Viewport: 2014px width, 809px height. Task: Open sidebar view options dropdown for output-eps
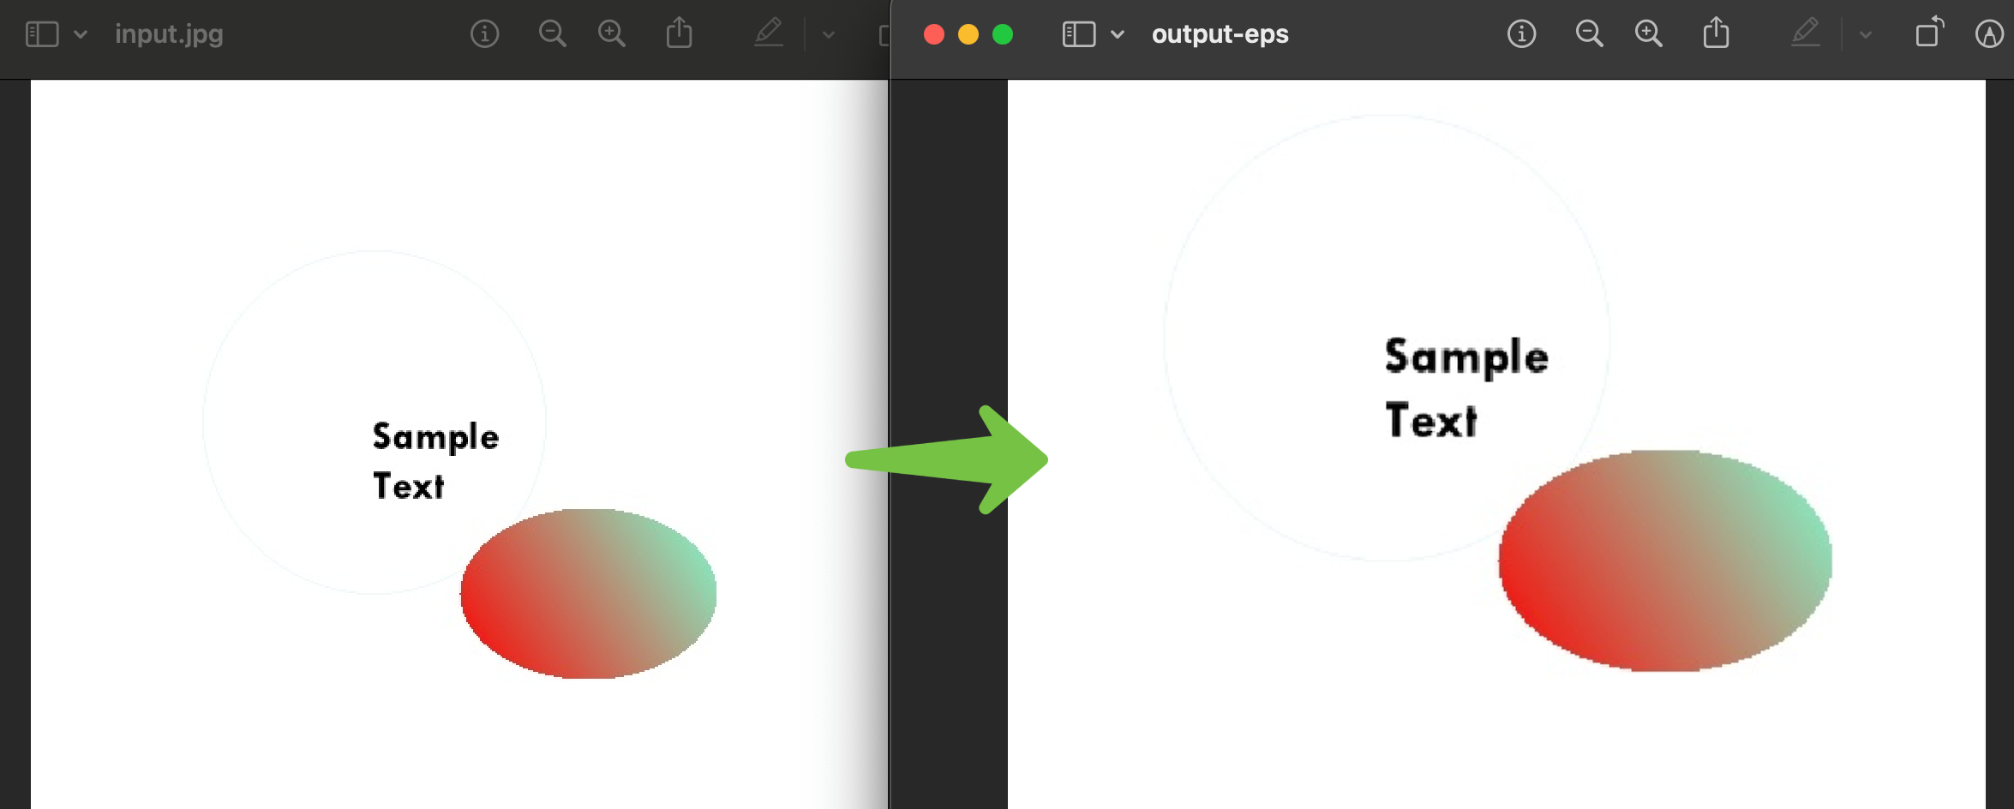(x=1118, y=34)
